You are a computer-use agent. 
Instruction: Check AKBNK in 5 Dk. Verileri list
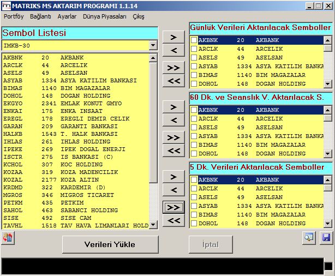coord(194,180)
